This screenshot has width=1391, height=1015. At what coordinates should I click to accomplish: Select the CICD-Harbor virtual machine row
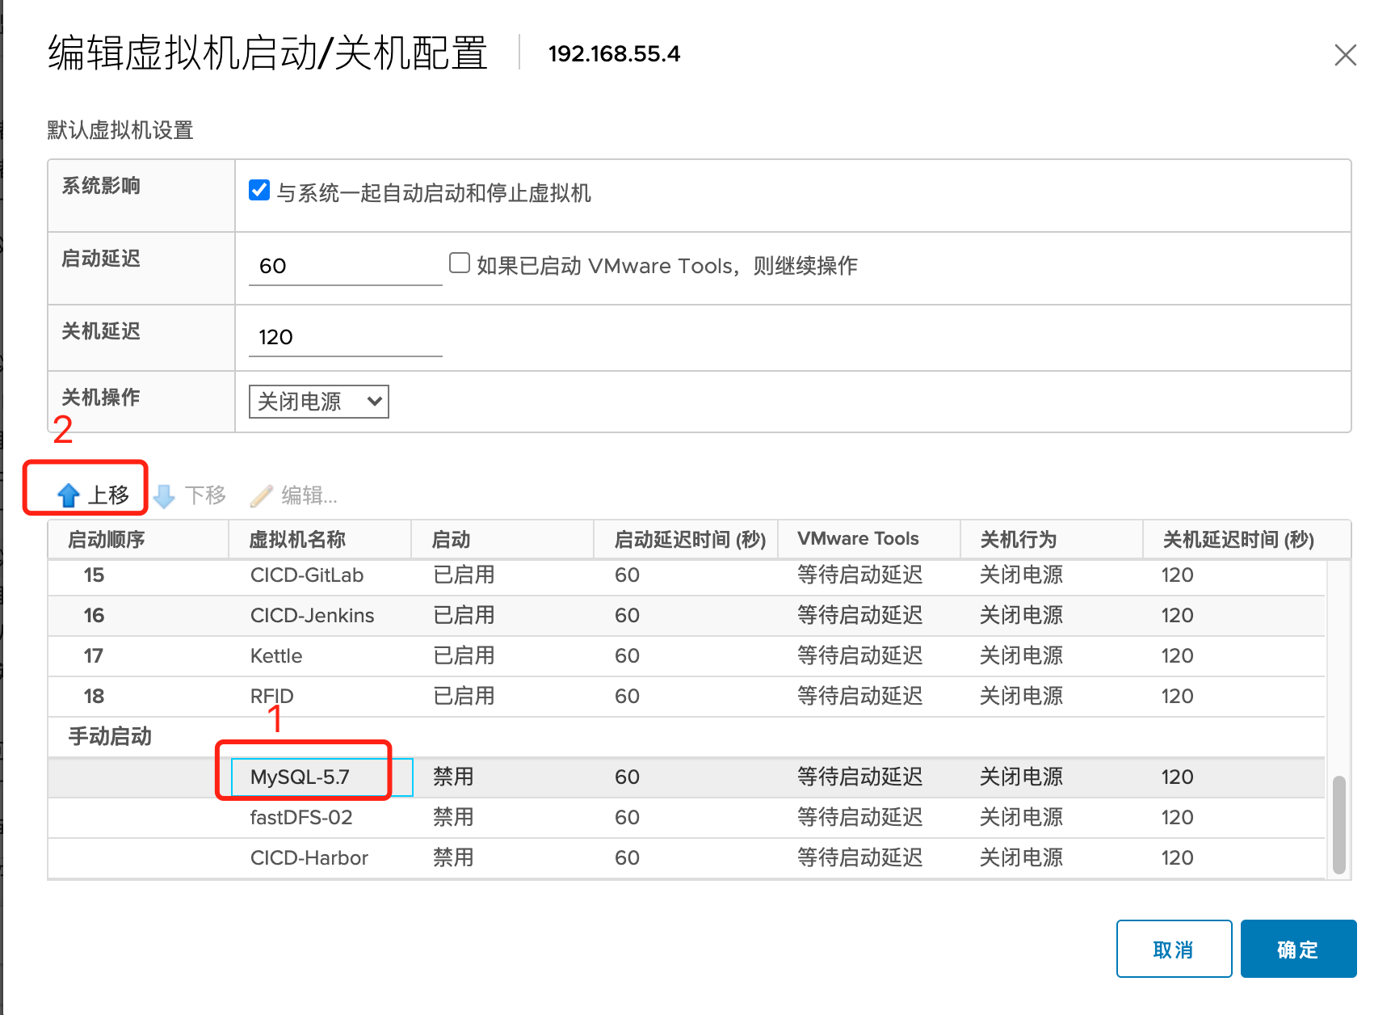point(309,858)
